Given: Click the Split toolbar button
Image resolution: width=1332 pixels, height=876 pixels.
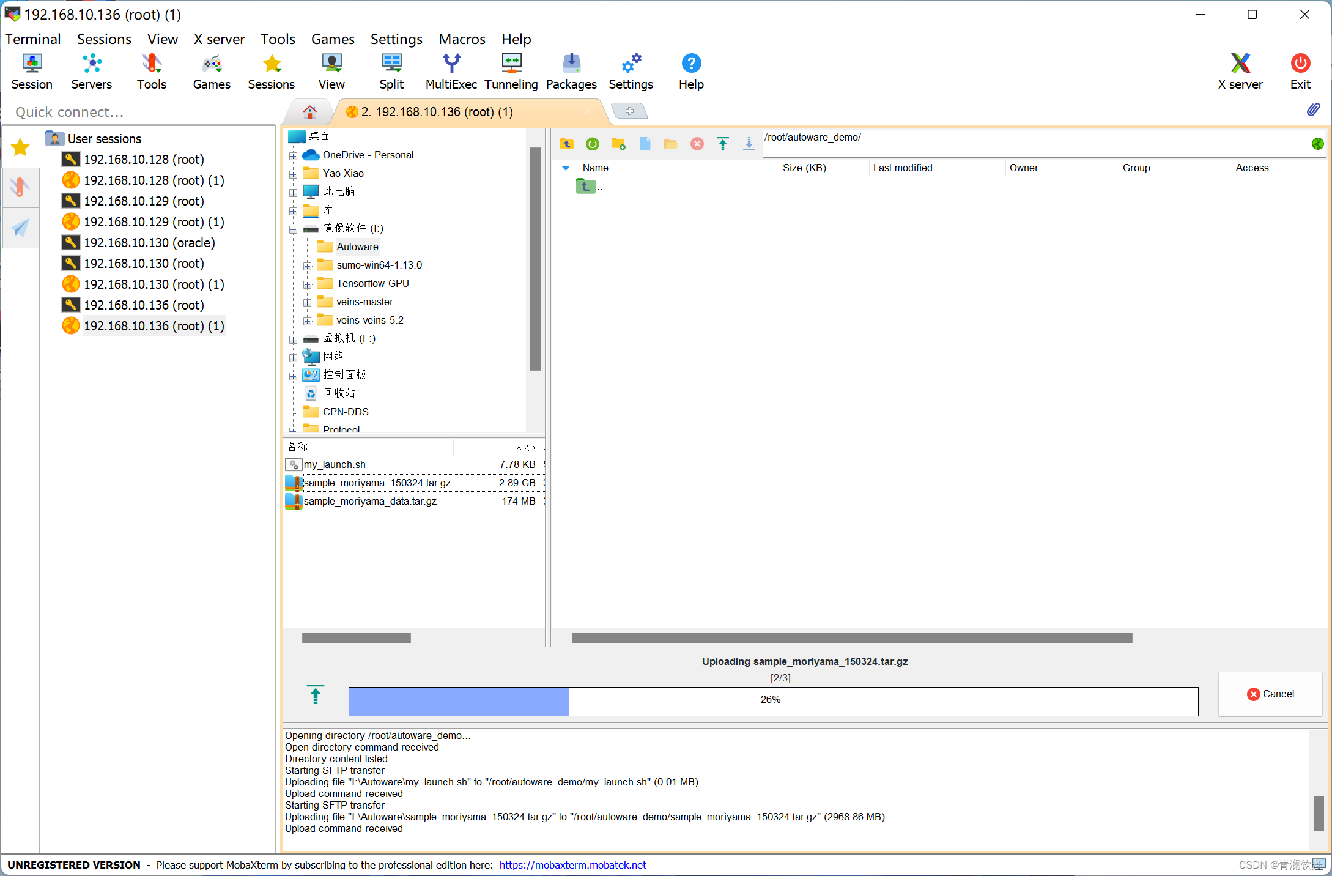Looking at the screenshot, I should coord(391,72).
